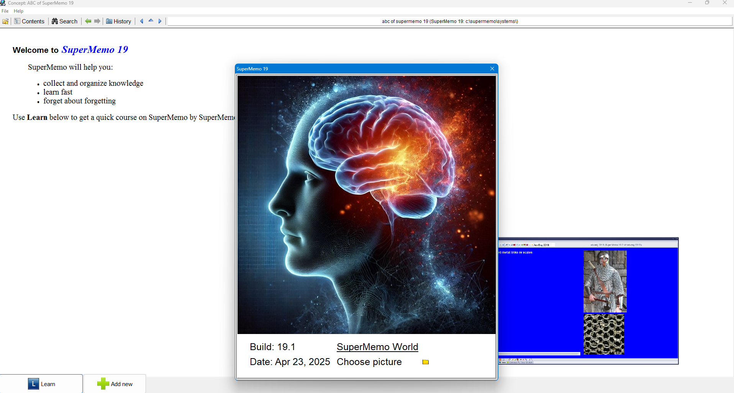Start learning with the Learn button
The height and width of the screenshot is (393, 734).
tap(41, 384)
